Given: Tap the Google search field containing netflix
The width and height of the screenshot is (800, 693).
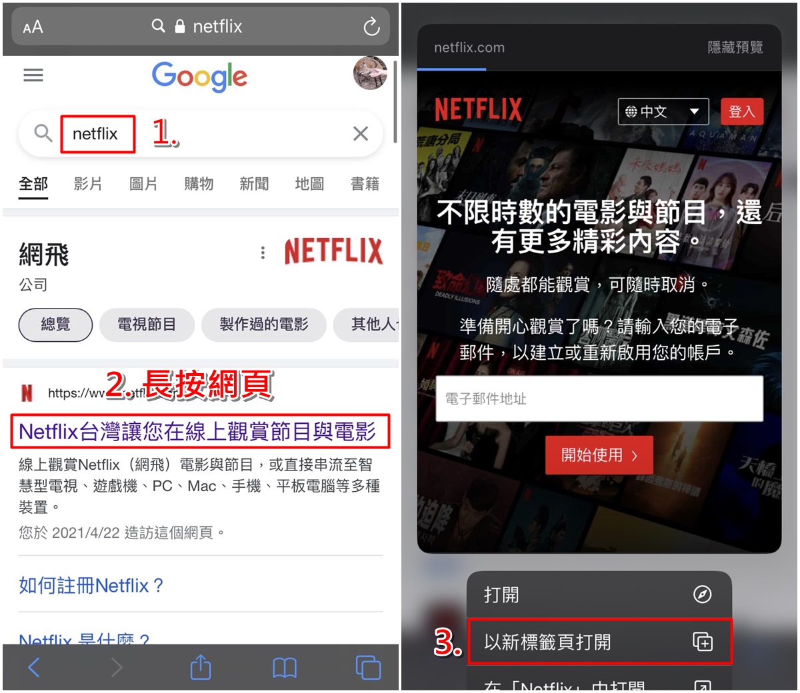Looking at the screenshot, I should tap(201, 134).
